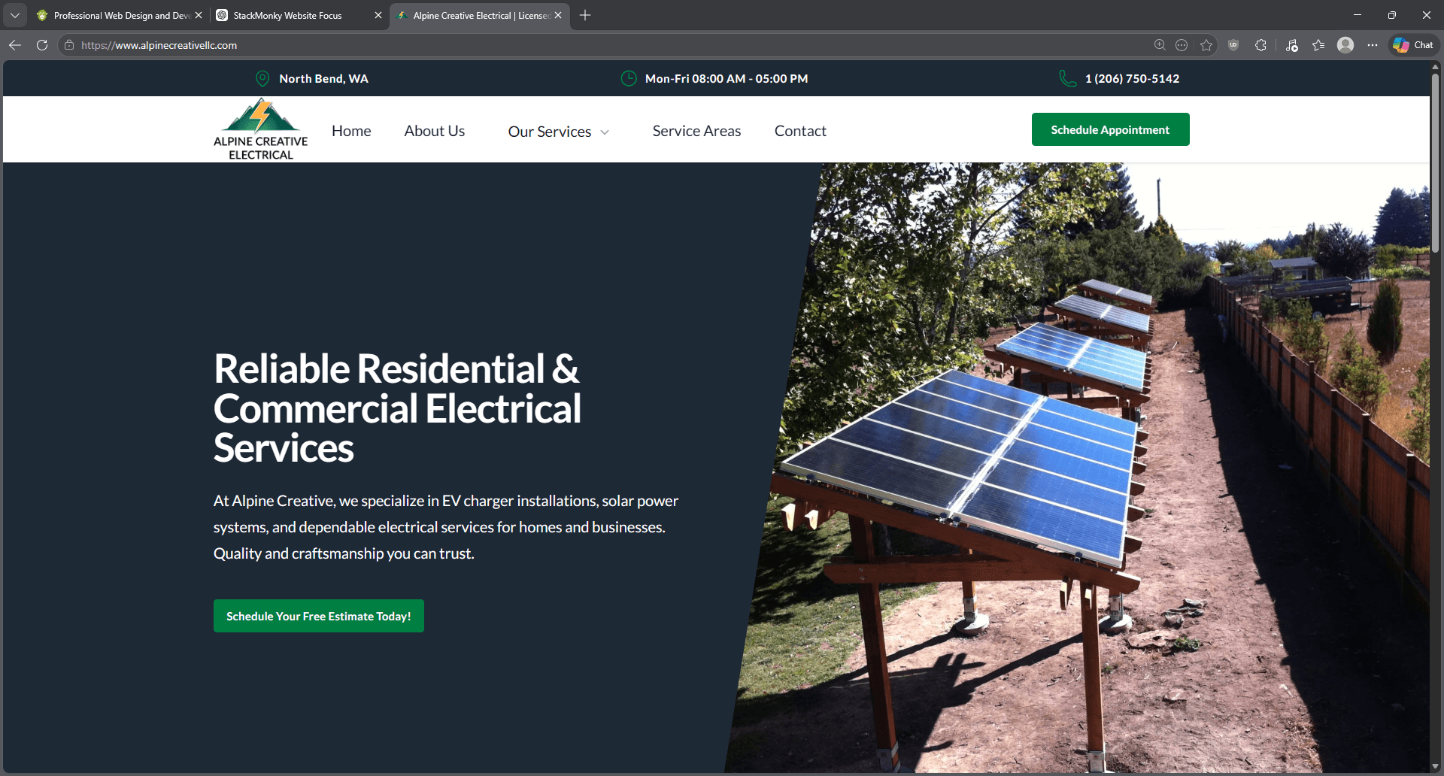Add the page to favorites with the star
The image size is (1444, 776).
pos(1206,45)
